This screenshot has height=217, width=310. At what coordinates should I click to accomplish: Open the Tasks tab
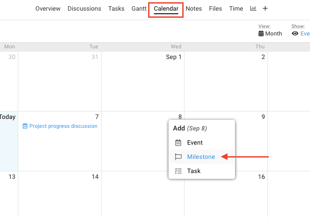[x=116, y=8]
